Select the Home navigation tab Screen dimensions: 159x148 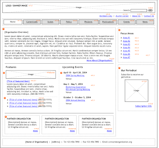click(x=13, y=22)
